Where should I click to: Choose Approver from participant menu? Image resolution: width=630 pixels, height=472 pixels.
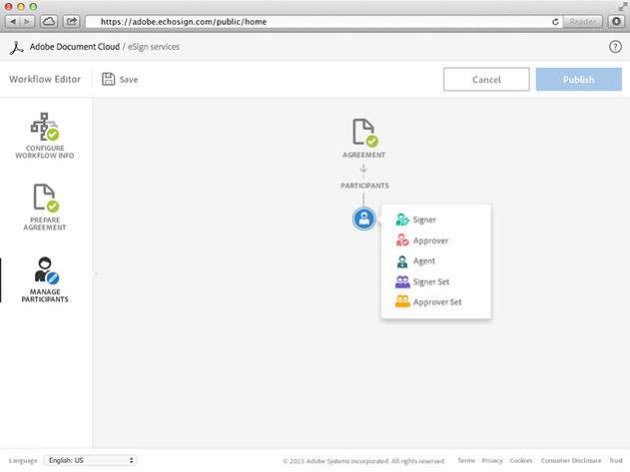(x=429, y=240)
